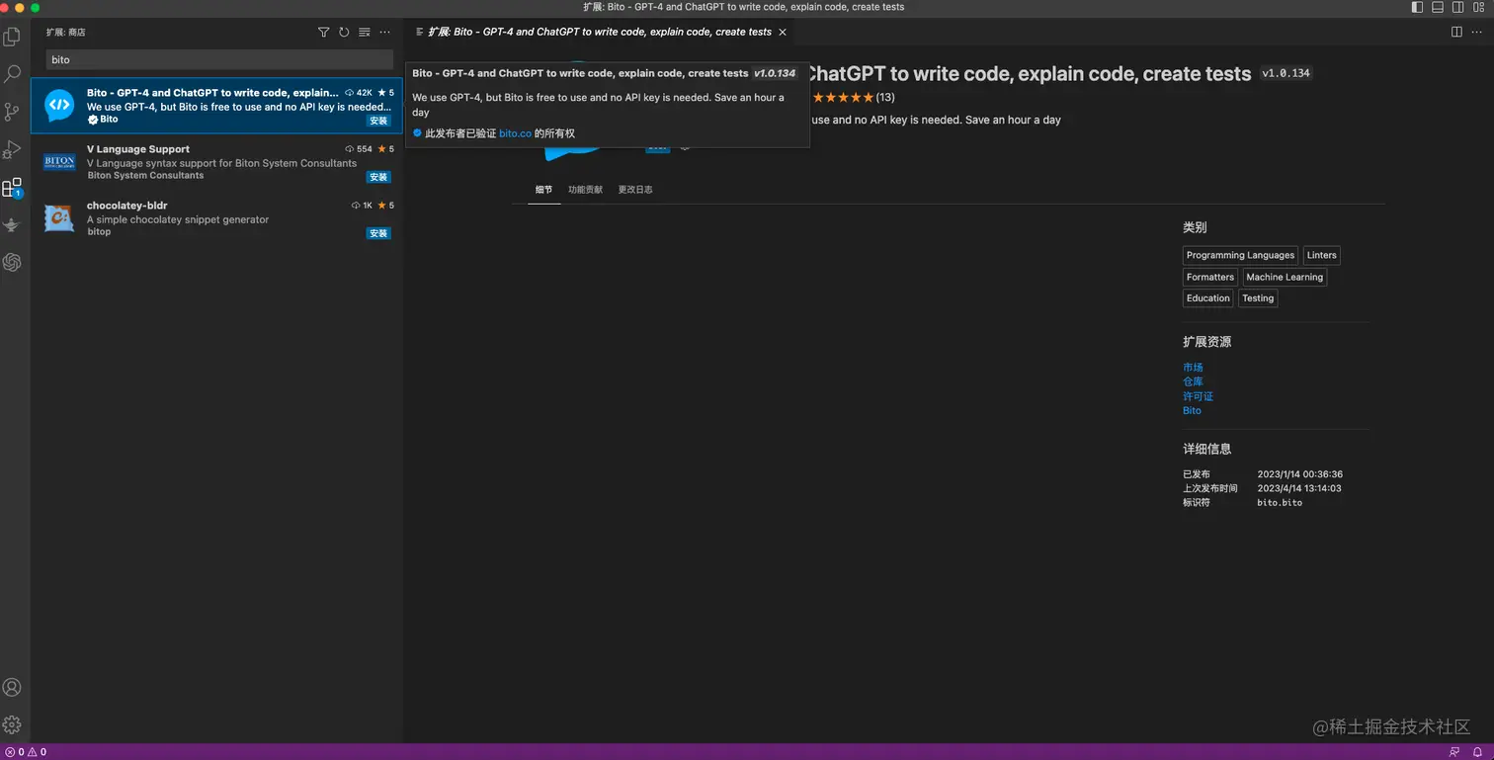Open the bito.co link in the tooltip
1494x760 pixels.
pos(515,133)
